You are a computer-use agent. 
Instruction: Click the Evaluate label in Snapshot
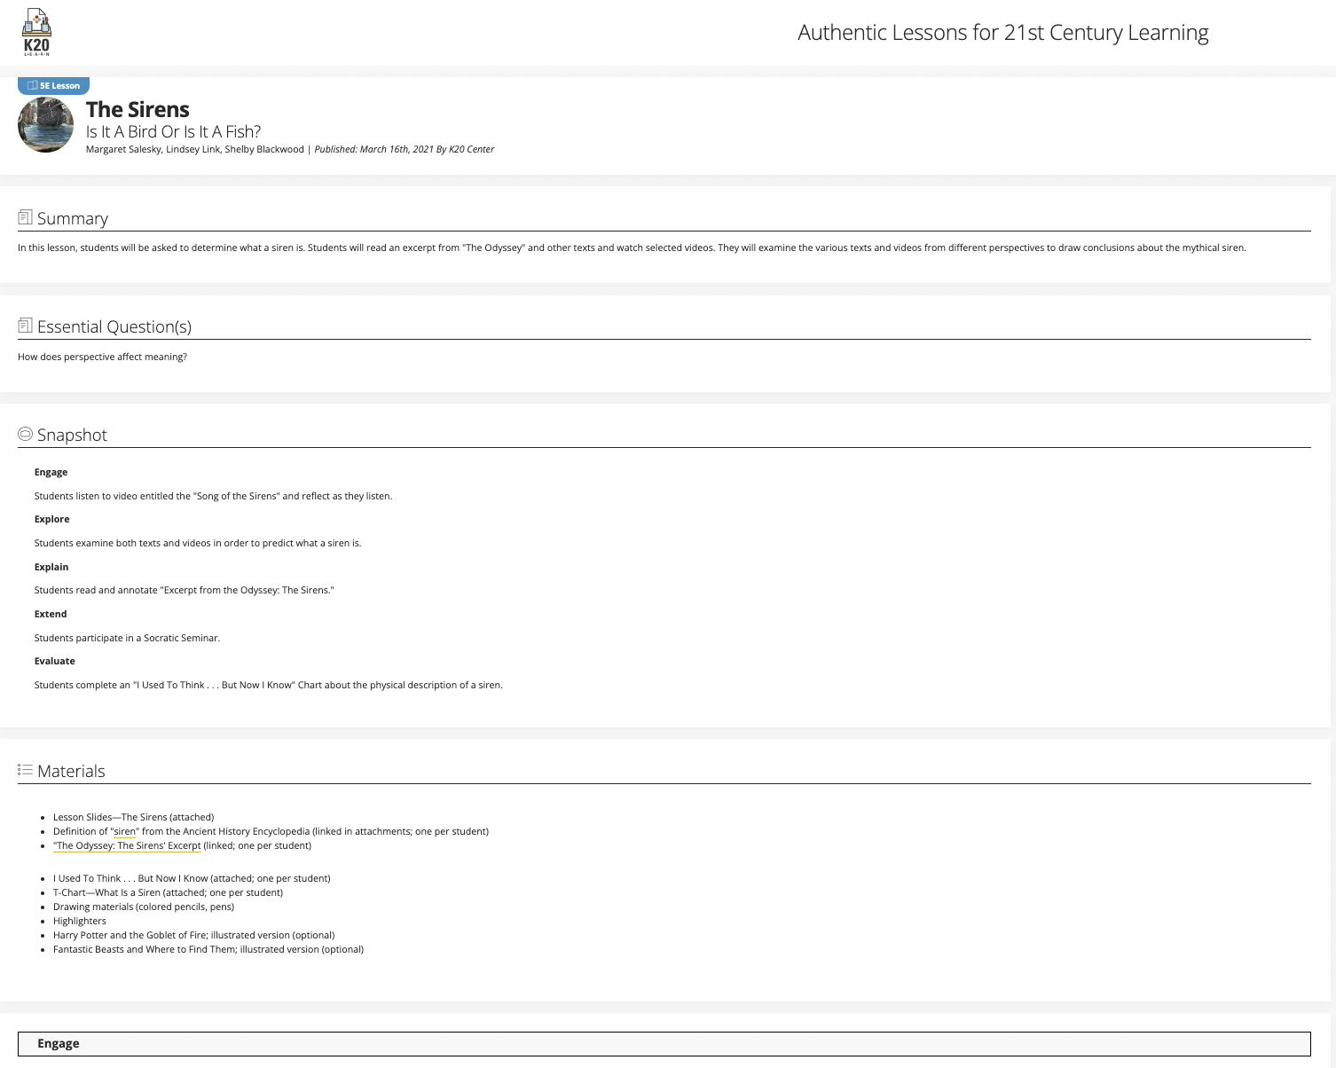[x=54, y=662]
